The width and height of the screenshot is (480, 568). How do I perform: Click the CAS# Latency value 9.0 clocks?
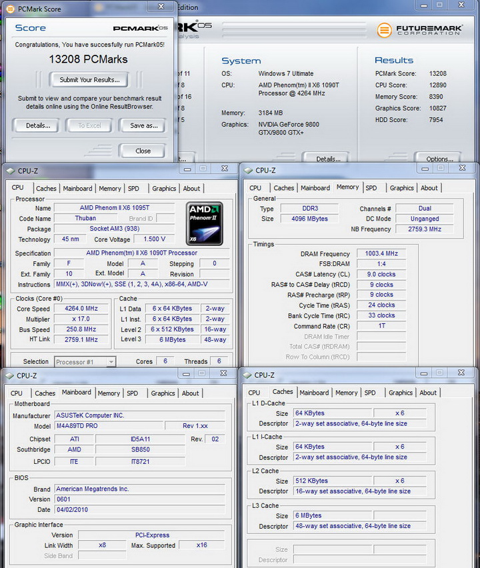click(381, 274)
